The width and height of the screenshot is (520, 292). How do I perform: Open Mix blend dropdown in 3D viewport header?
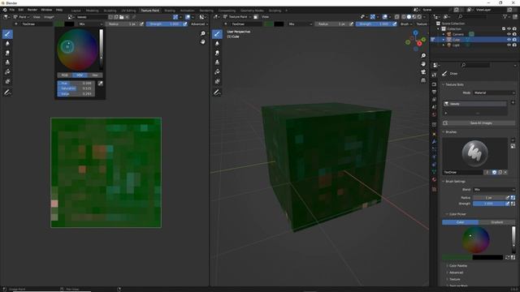(x=301, y=24)
